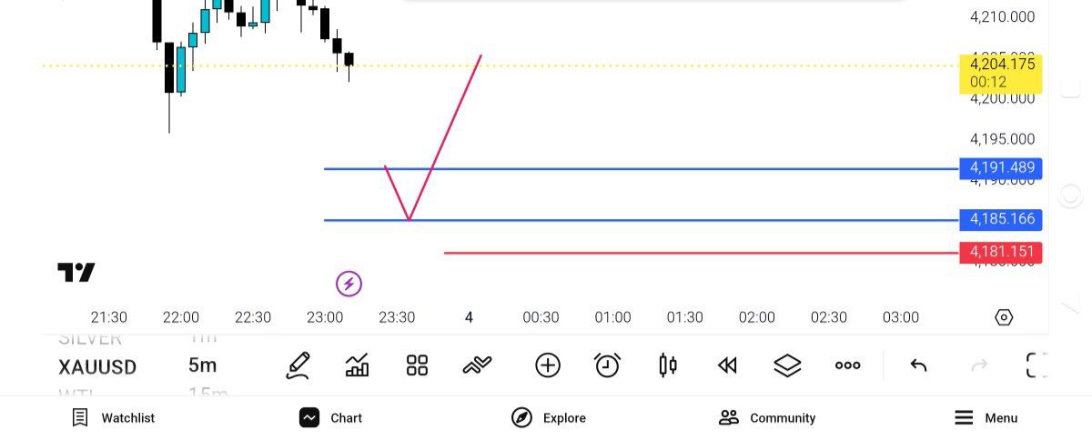Toggle the fullscreen corner-brackets icon
1092x440 pixels.
click(x=1036, y=365)
